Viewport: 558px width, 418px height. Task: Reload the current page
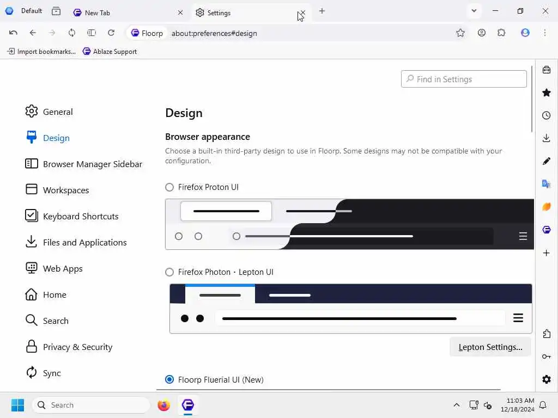click(111, 33)
